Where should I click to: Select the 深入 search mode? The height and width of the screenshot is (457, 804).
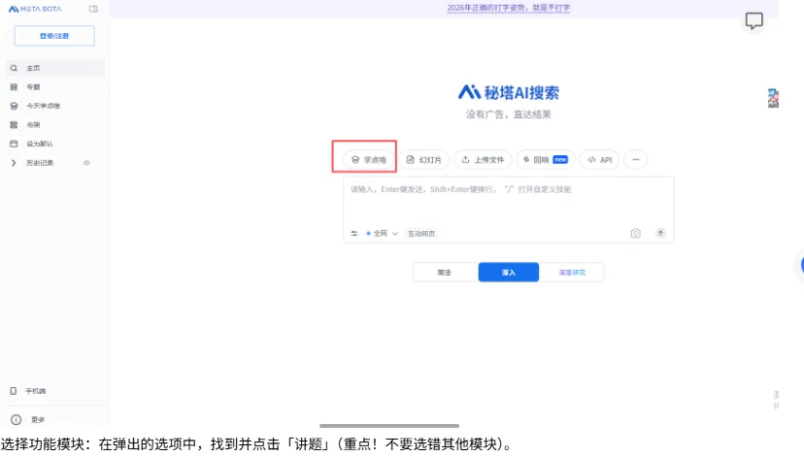click(509, 272)
